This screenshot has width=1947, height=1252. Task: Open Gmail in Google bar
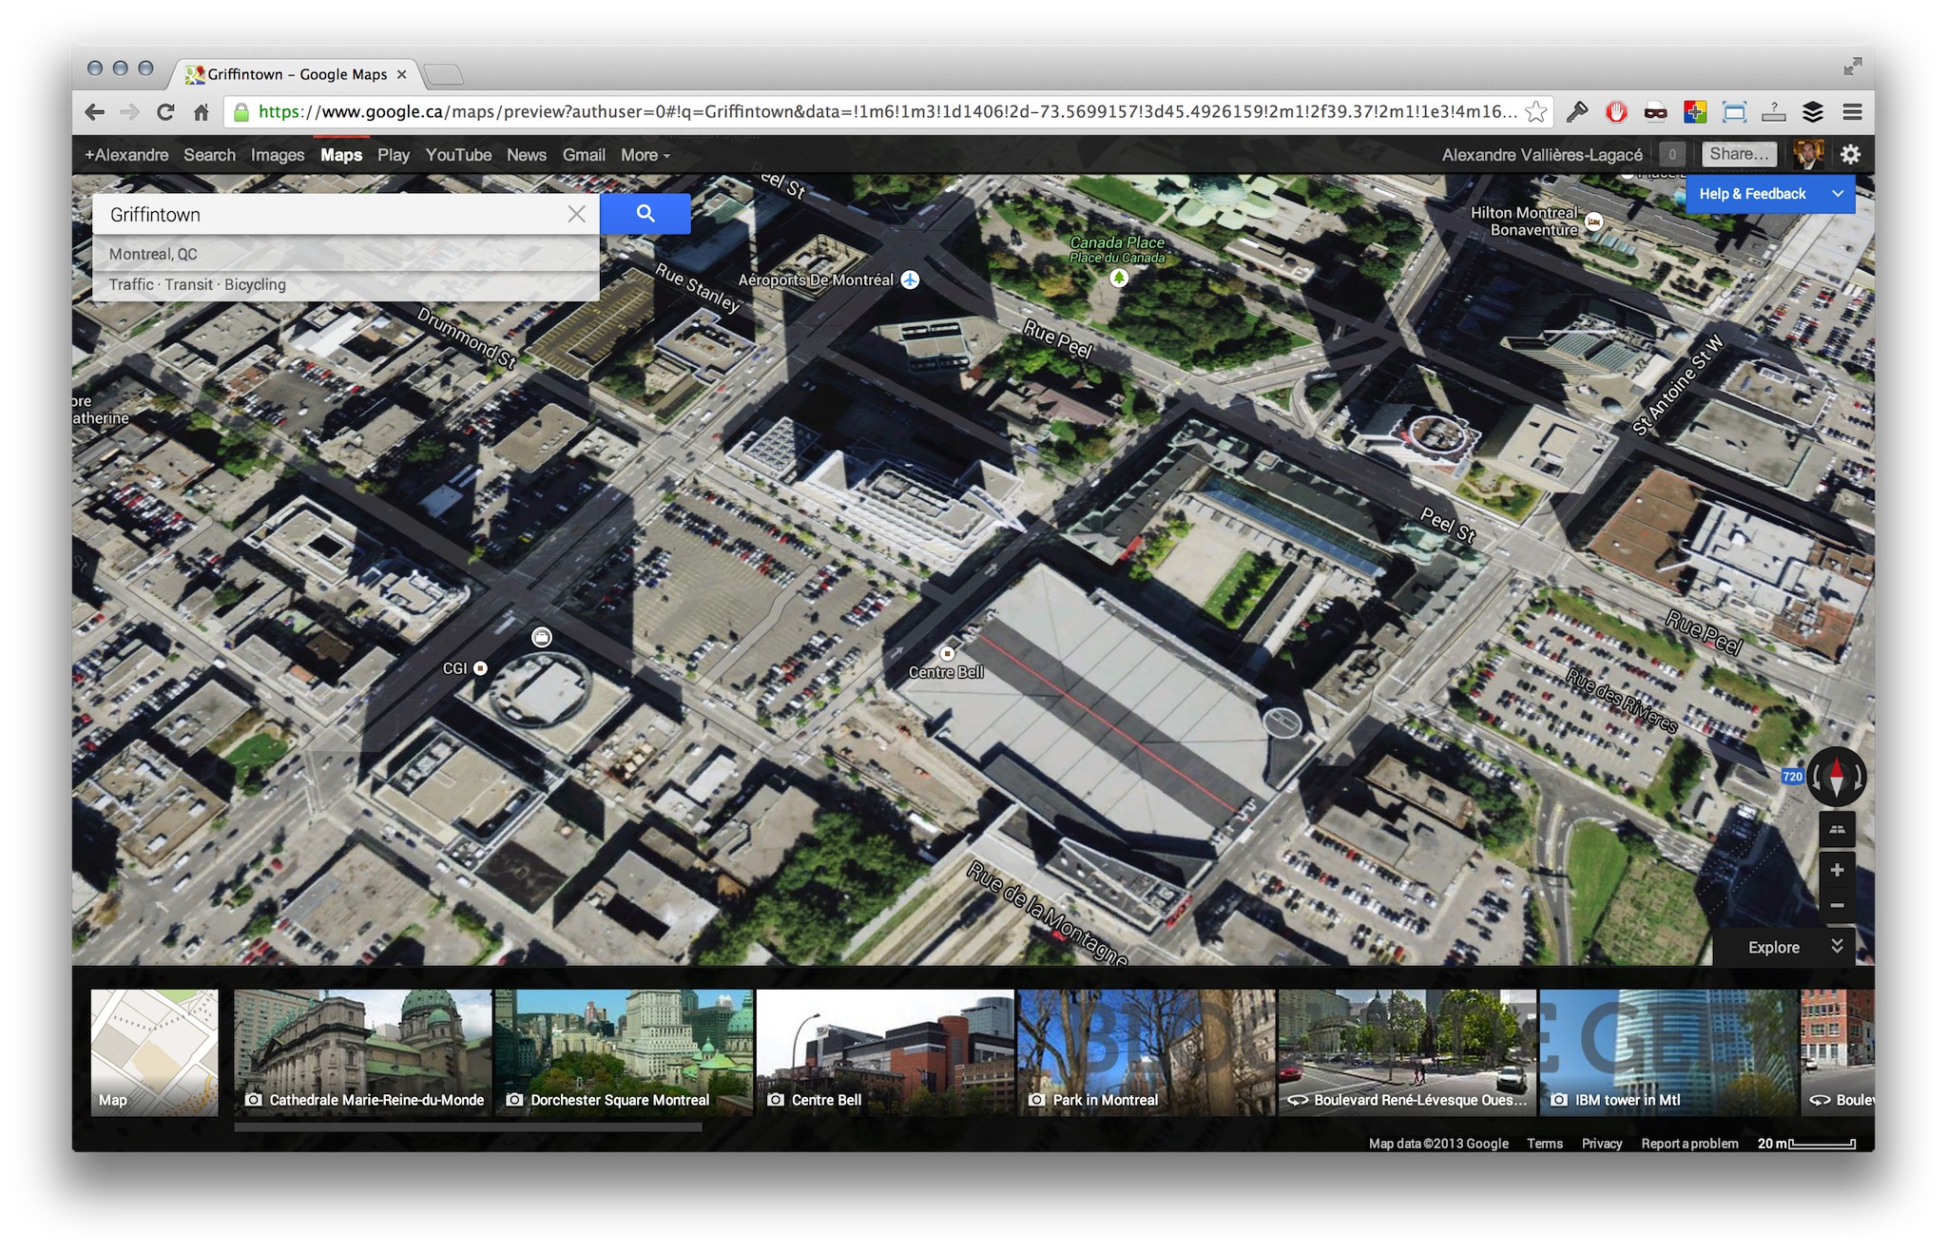pyautogui.click(x=584, y=155)
